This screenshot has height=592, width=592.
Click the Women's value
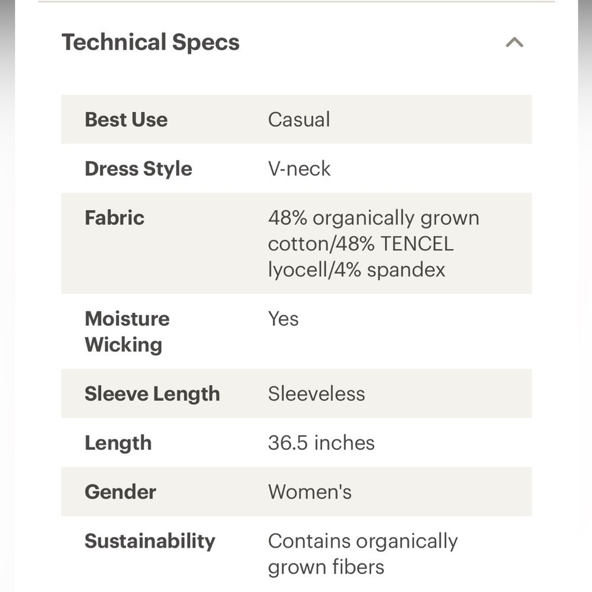(310, 492)
